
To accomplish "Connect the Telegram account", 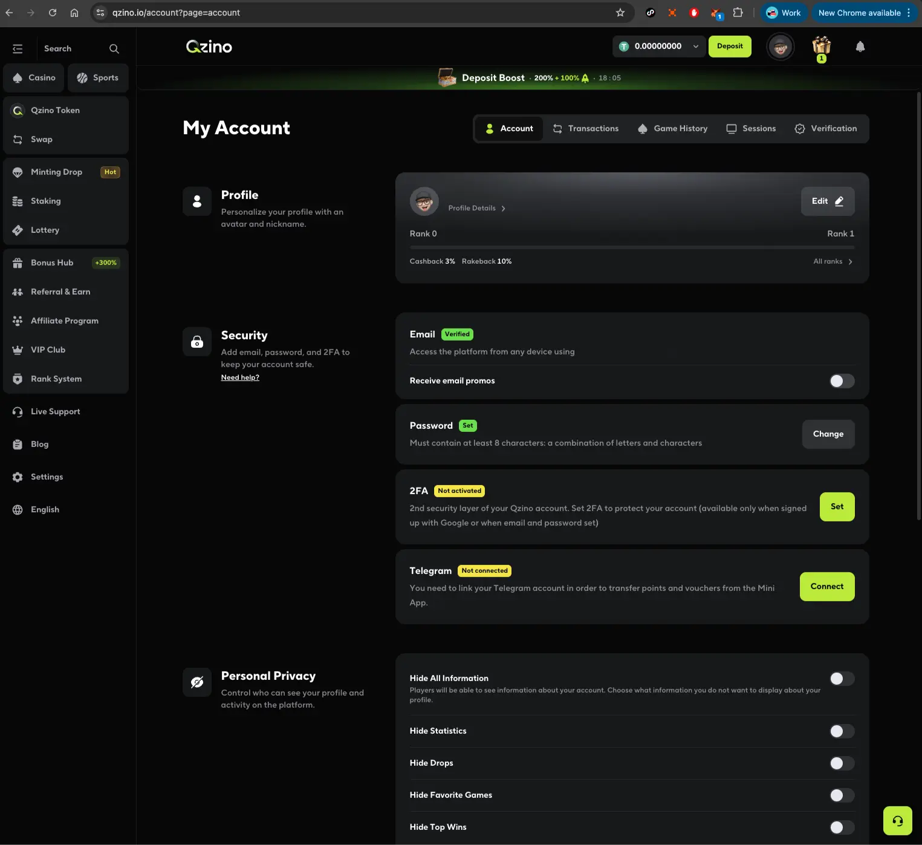I will [x=827, y=587].
